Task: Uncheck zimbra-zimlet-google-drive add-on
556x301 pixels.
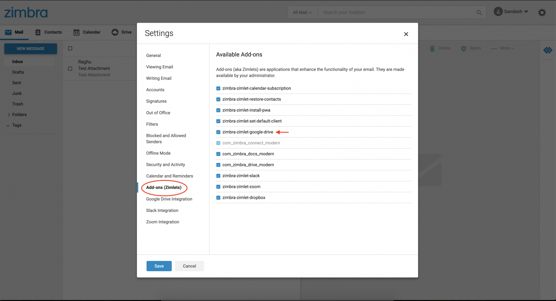Action: tap(218, 132)
